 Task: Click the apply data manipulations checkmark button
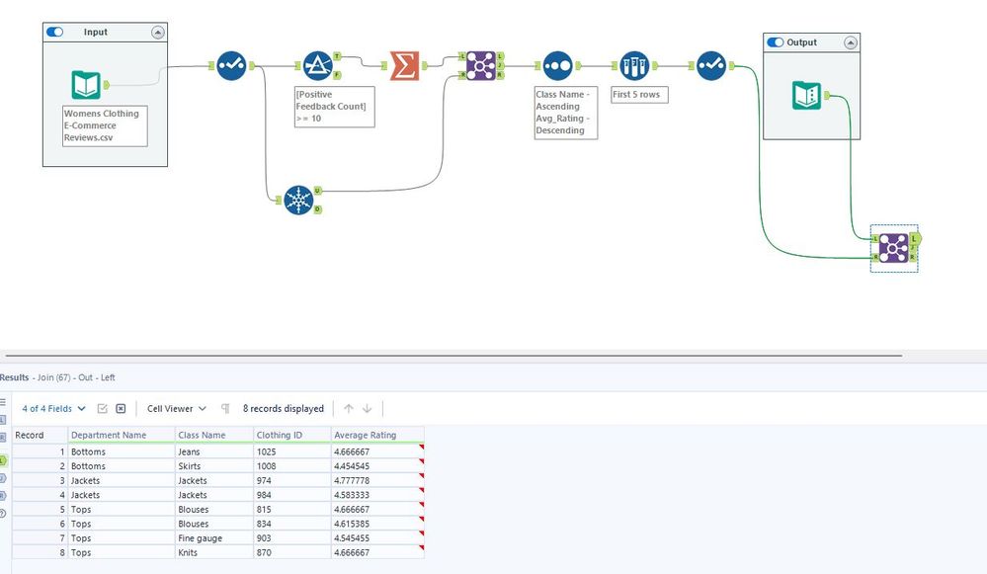coord(102,408)
